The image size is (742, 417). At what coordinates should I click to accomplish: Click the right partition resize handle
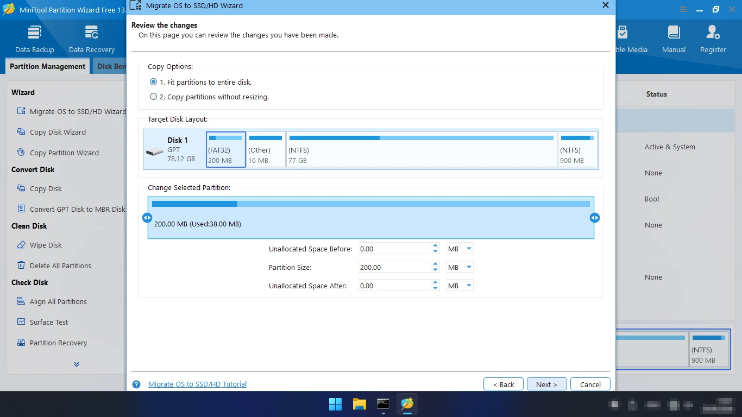coord(595,218)
